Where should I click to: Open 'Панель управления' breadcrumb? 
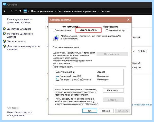42,11
